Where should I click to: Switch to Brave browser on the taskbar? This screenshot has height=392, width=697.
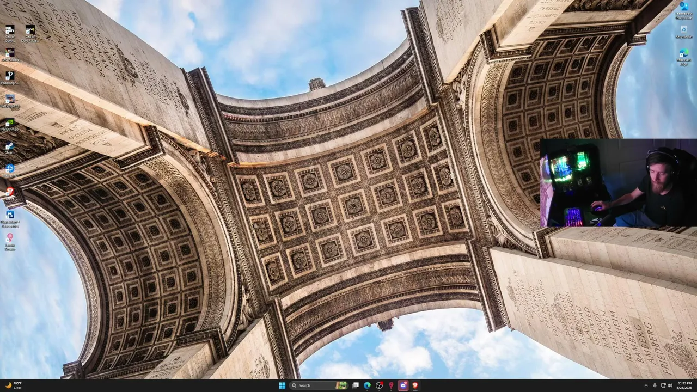tap(415, 385)
